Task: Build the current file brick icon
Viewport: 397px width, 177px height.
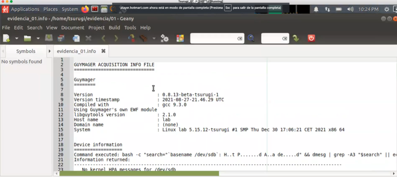Action: (143, 38)
